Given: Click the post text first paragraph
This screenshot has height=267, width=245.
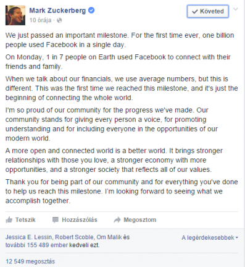Looking at the screenshot, I should [x=120, y=40].
